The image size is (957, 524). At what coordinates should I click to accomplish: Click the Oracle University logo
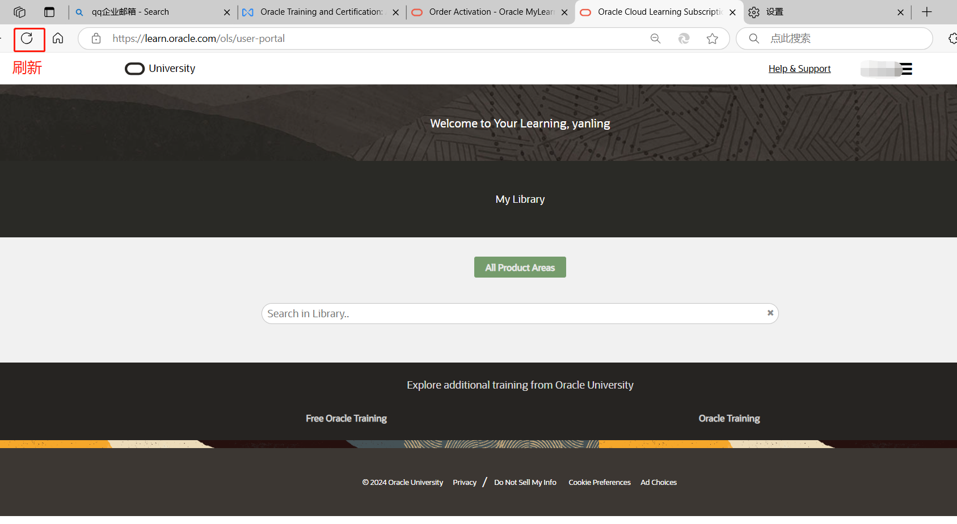tap(160, 69)
